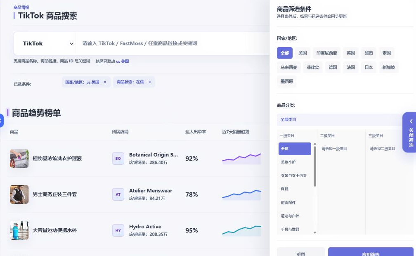The height and width of the screenshot is (256, 416).
Task: Select 墨西哥 country chip
Action: 287,81
